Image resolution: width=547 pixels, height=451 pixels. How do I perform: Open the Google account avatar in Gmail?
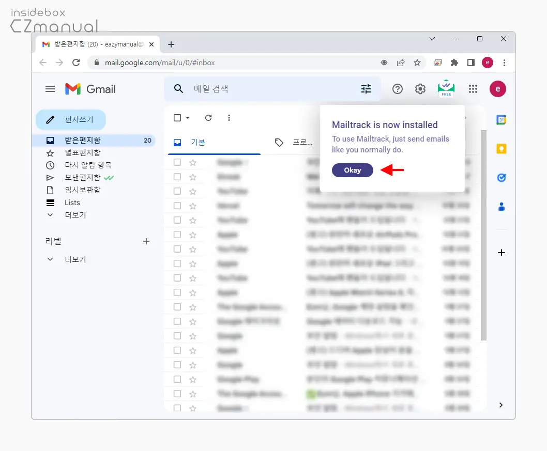pos(497,89)
